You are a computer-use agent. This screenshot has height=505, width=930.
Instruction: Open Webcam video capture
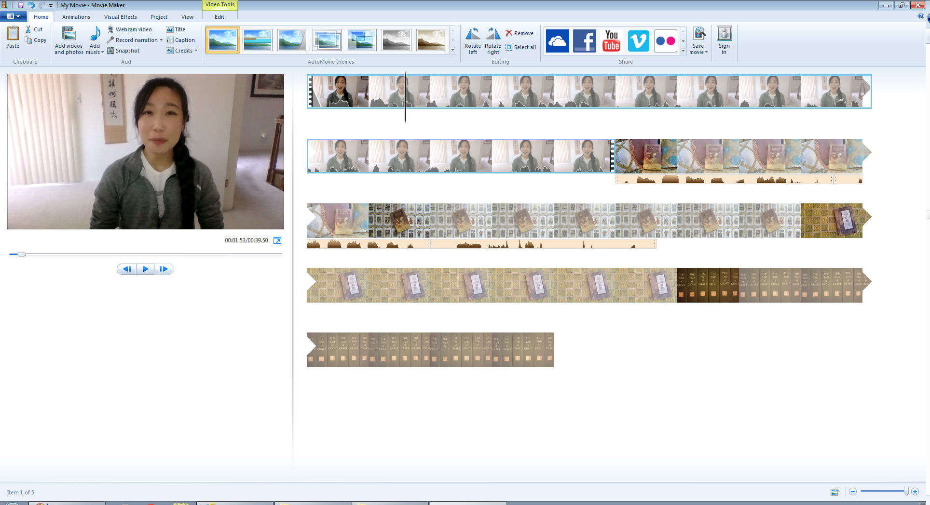pos(129,29)
